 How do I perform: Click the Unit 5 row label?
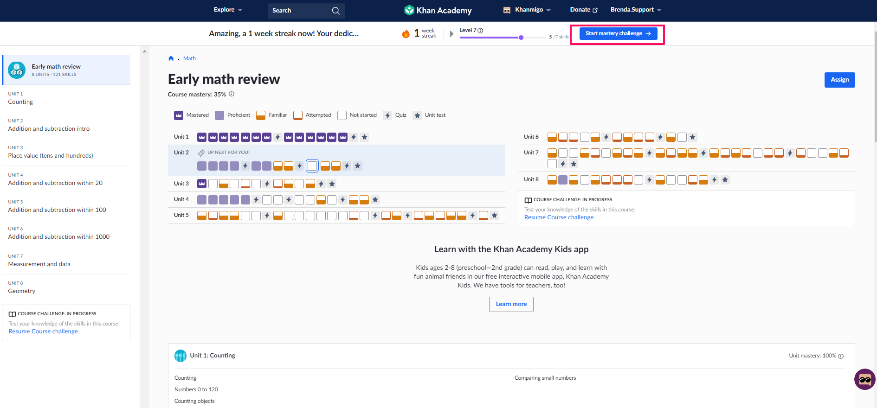click(181, 215)
